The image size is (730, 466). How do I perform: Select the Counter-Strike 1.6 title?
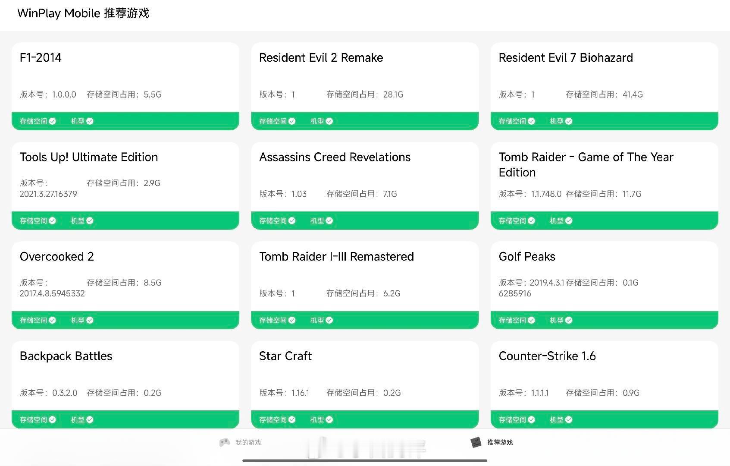[x=547, y=356]
